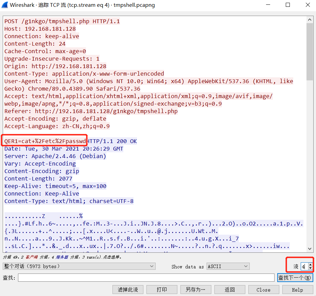
Task: Click the scrollbar up arrow of the stream view
Action: (x=310, y=19)
